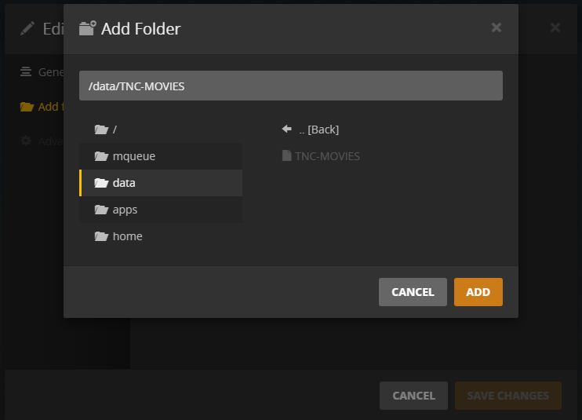Select the TNC-MOVIES entry
Screen dimensions: 582x420
click(x=321, y=156)
